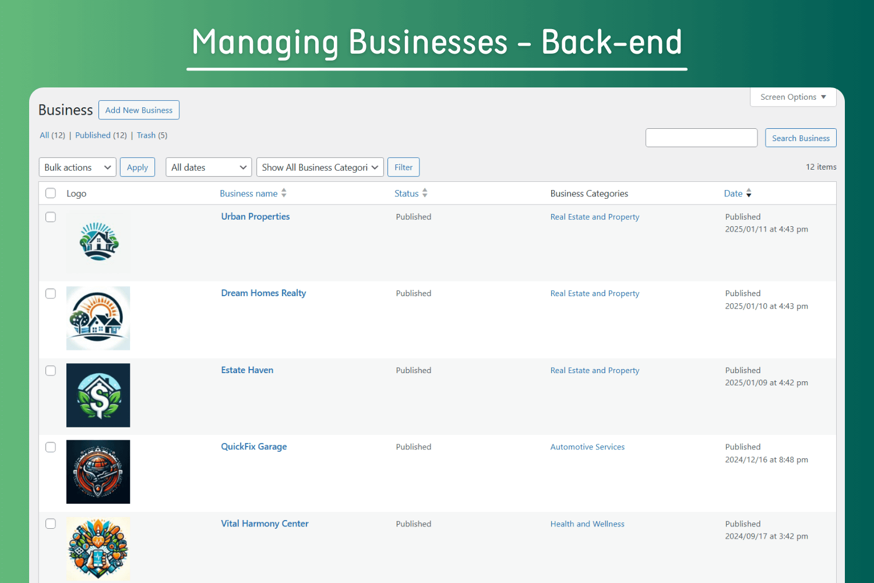The image size is (874, 583).
Task: Toggle the select-all checkbox in table header
Action: pos(51,193)
